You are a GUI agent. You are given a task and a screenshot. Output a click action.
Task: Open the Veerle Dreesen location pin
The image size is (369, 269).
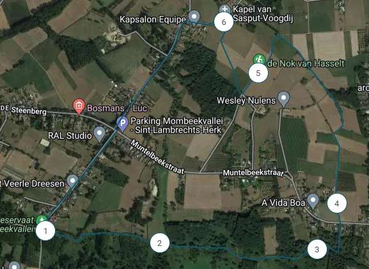[x=72, y=182]
